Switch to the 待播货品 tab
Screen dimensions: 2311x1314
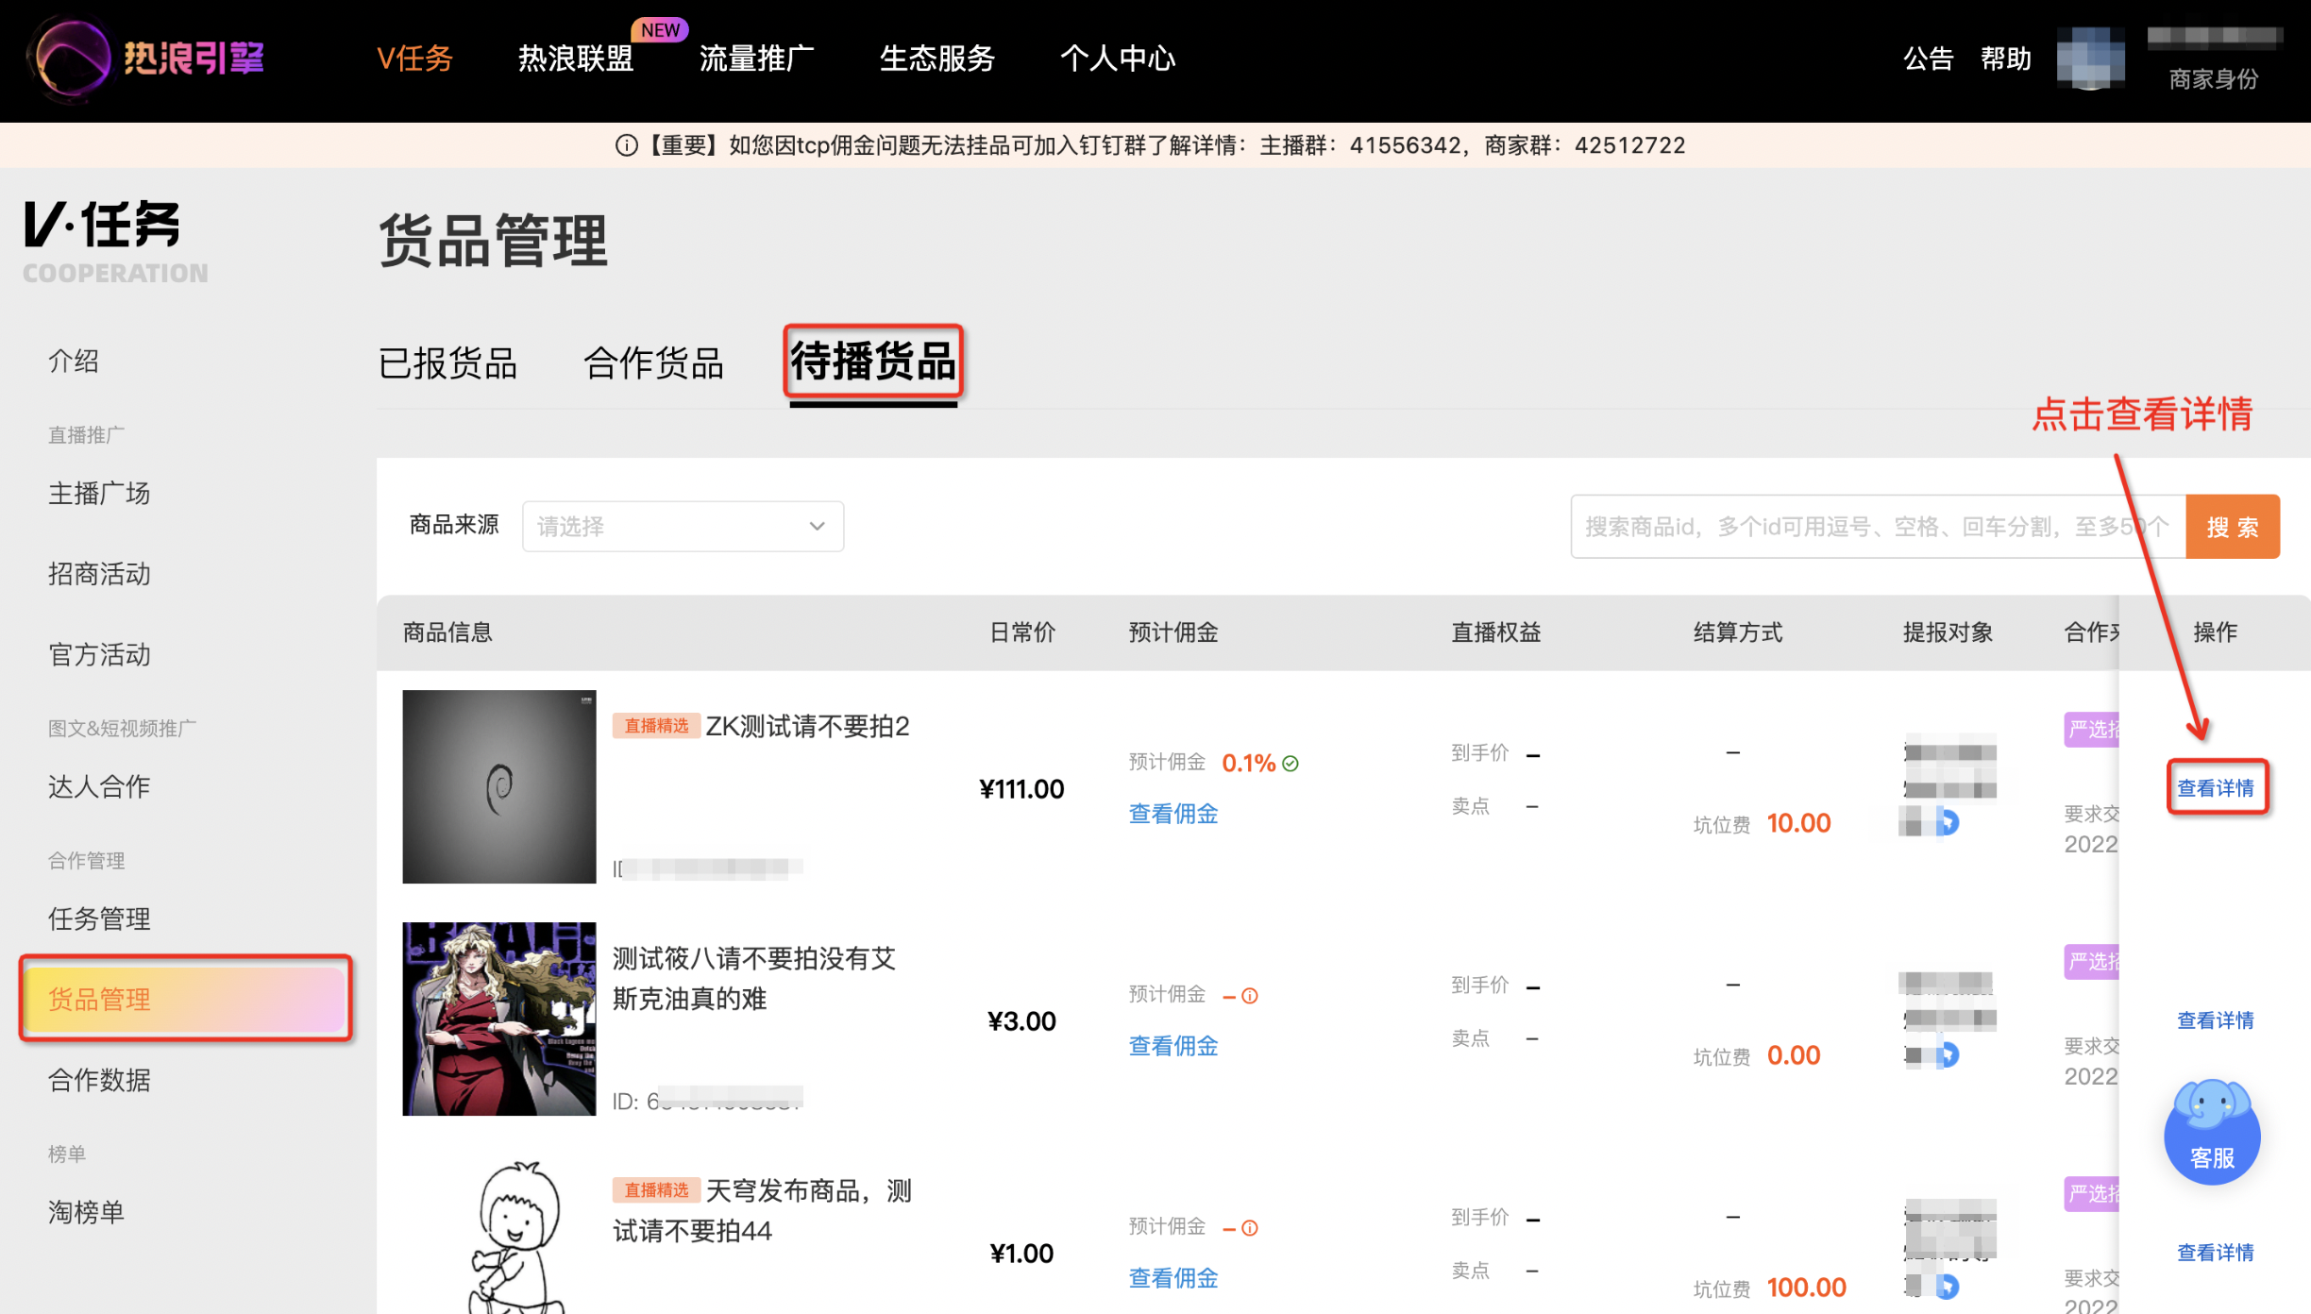[x=873, y=362]
